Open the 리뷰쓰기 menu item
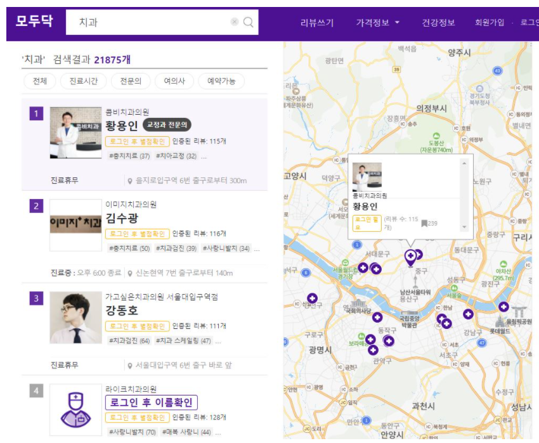This screenshot has height=443, width=539. 317,23
